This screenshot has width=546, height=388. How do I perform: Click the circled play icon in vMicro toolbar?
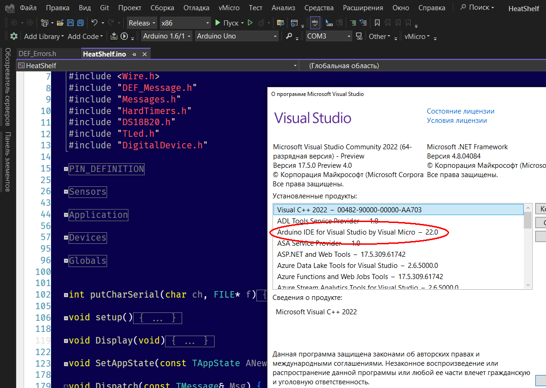click(124, 36)
